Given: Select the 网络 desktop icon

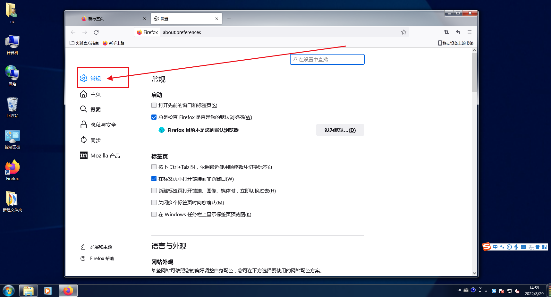Looking at the screenshot, I should pyautogui.click(x=13, y=76).
